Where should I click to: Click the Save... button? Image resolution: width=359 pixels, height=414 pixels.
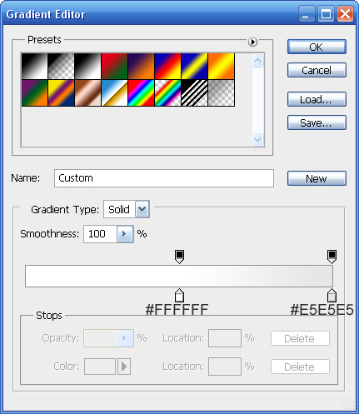pos(317,122)
